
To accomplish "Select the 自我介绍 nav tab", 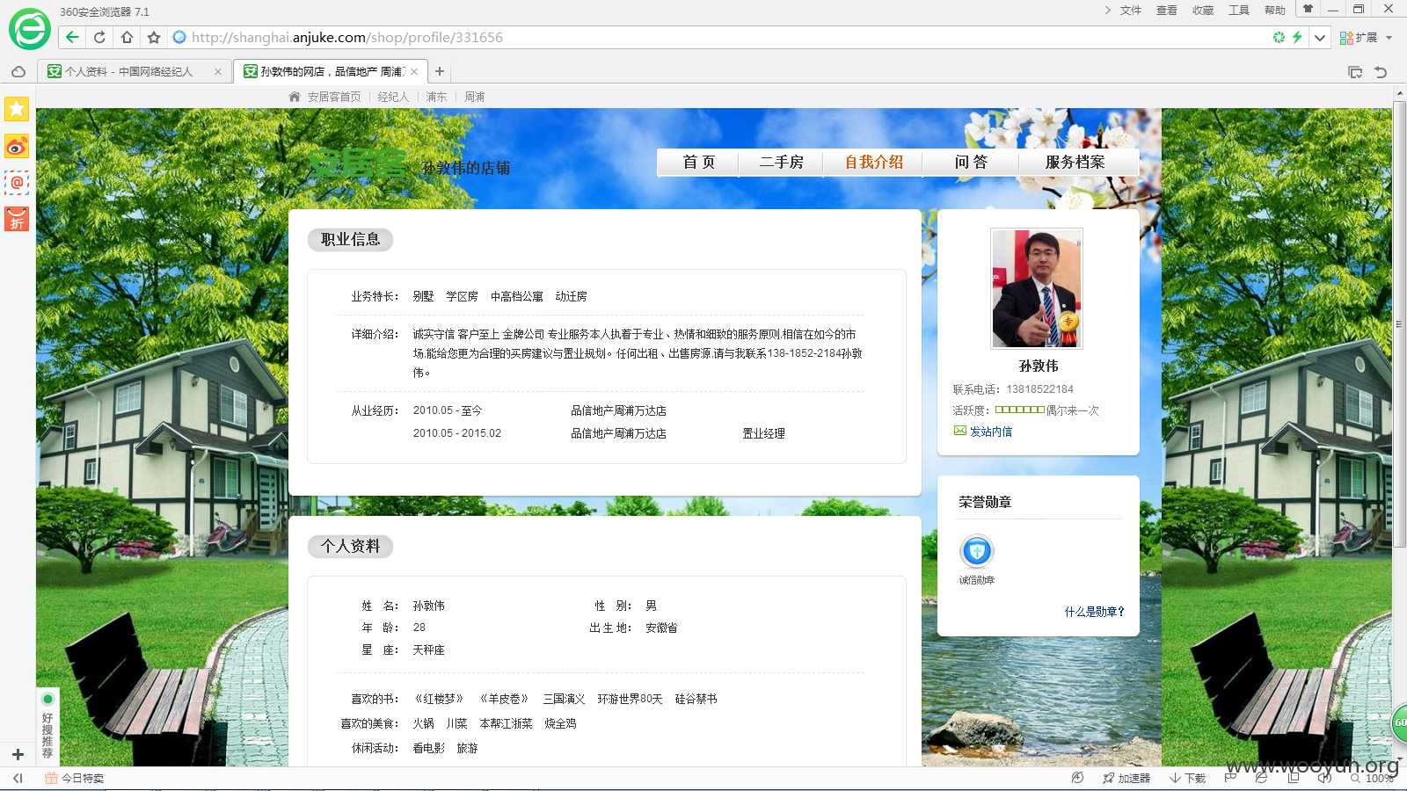I will pos(873,162).
